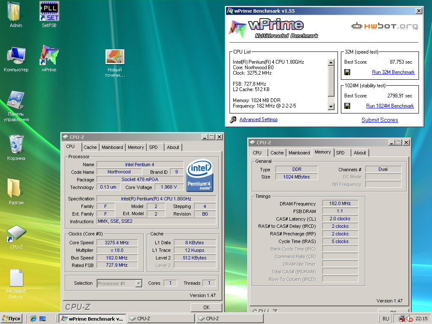
Task: Click CPU List scrollbar up arrow
Action: coord(331,62)
